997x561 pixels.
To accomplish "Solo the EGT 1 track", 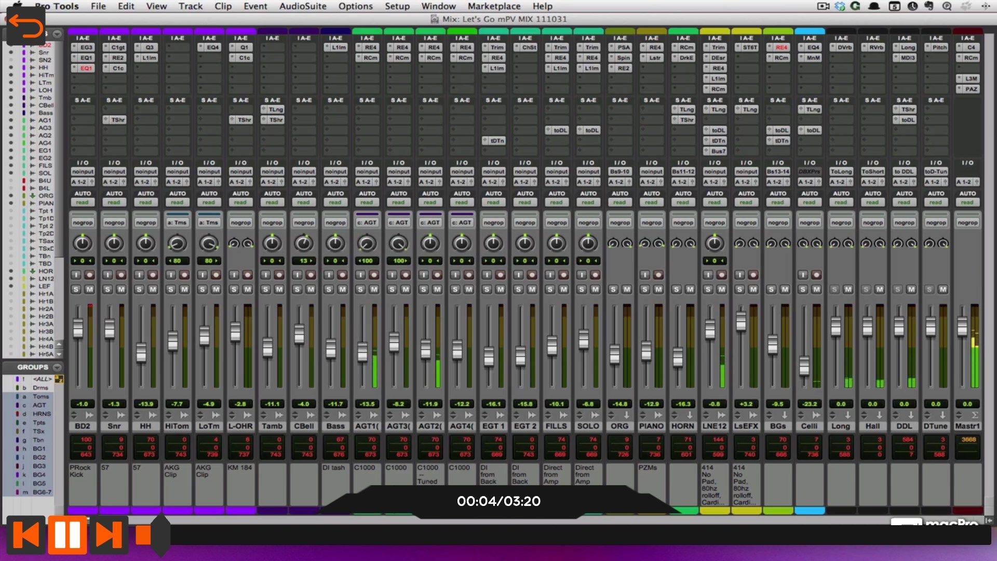I will tap(487, 289).
